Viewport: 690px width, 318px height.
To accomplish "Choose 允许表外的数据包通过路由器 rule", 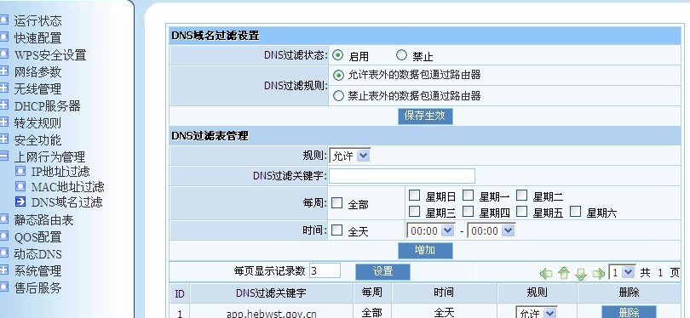I will coord(338,75).
